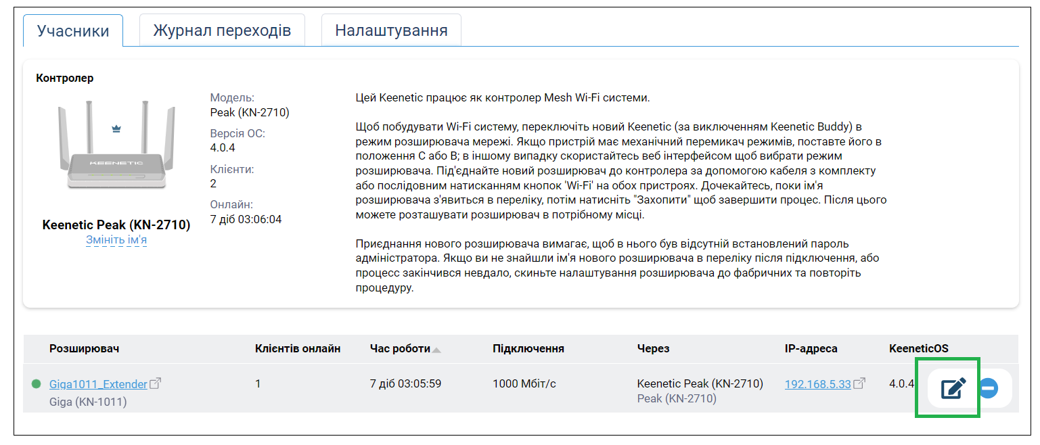Click the Онлайн label
The image size is (1040, 445).
click(231, 205)
